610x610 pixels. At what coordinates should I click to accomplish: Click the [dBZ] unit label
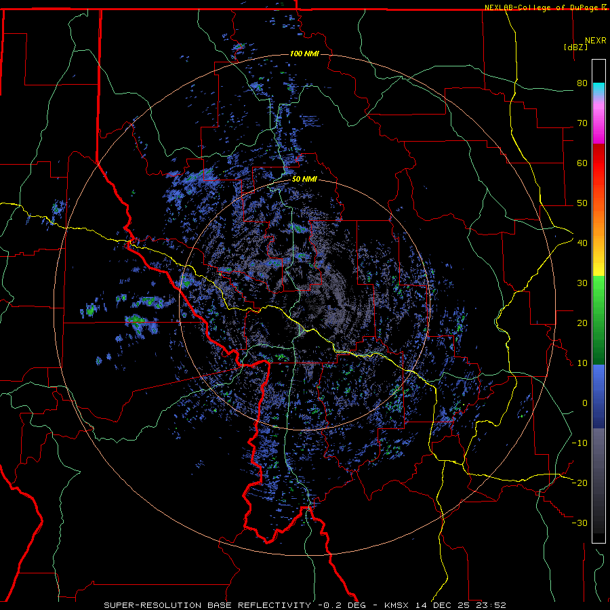(575, 47)
